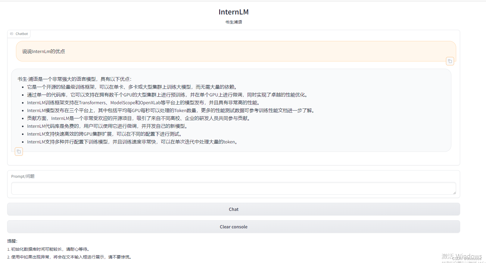This screenshot has height=263, width=486.
Task: Click reminder 2 about '使用中如果出现异常'
Action: (70, 257)
